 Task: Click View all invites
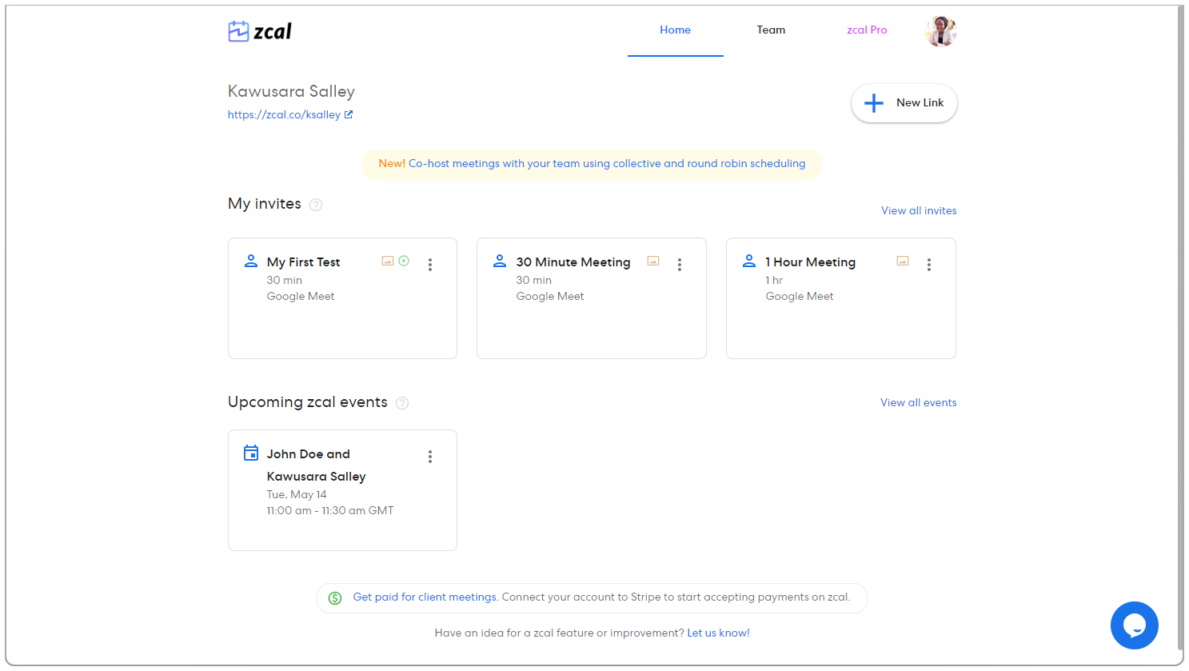tap(919, 210)
